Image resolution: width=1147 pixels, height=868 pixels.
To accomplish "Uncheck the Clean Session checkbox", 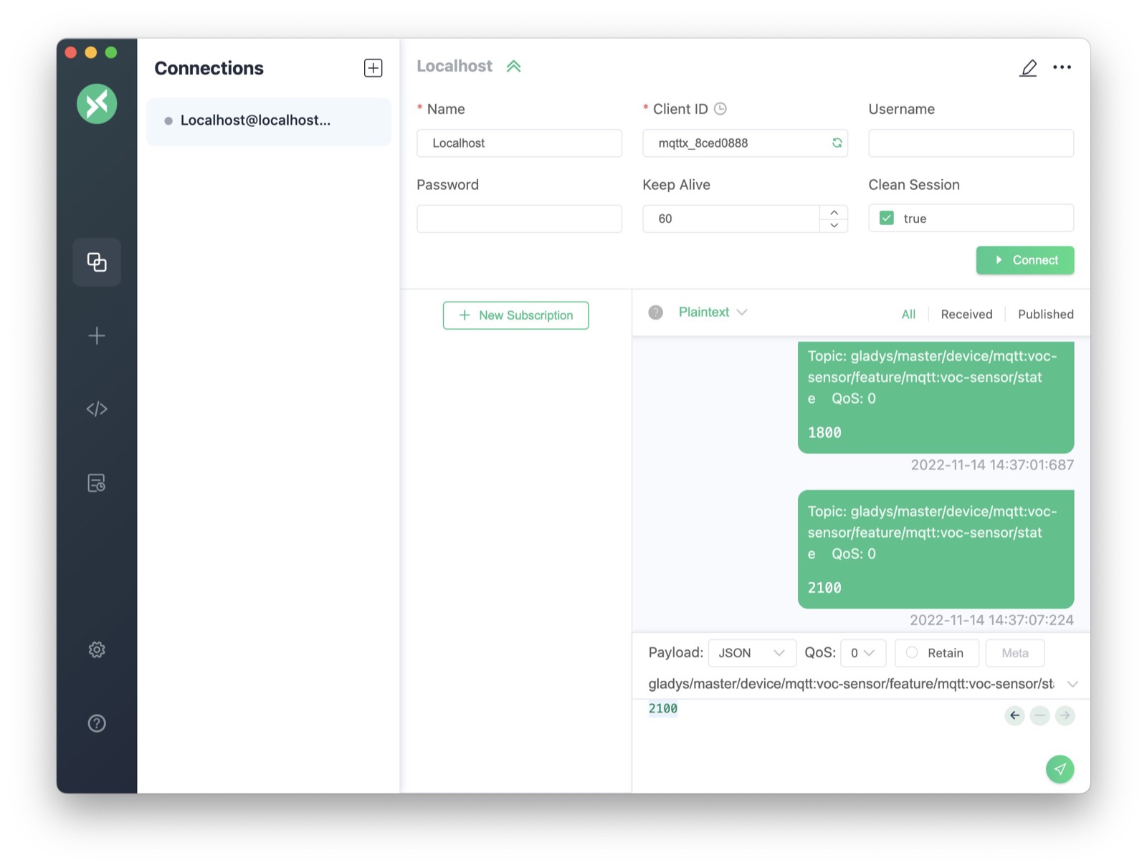I will 886,218.
